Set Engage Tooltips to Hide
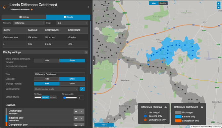222x128 pixels. point(47,84)
